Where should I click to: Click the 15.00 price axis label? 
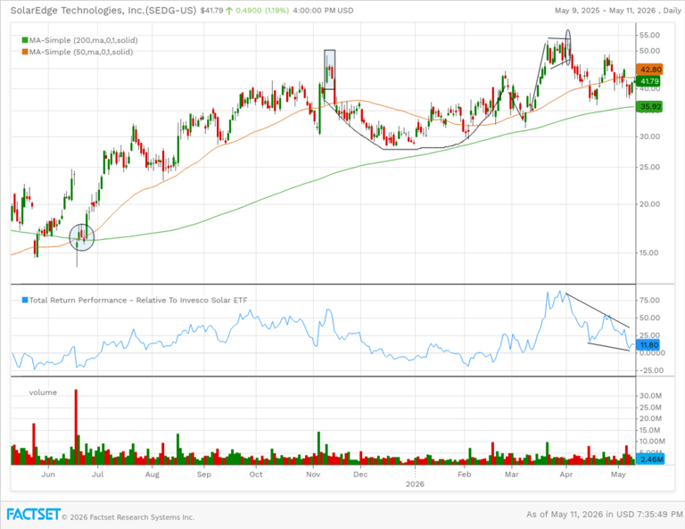(649, 252)
